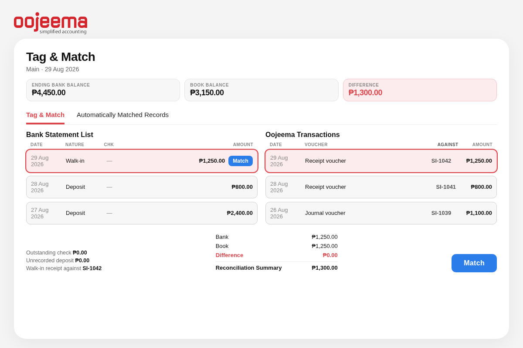Click the Oojeema Transactions heading

pyautogui.click(x=302, y=135)
